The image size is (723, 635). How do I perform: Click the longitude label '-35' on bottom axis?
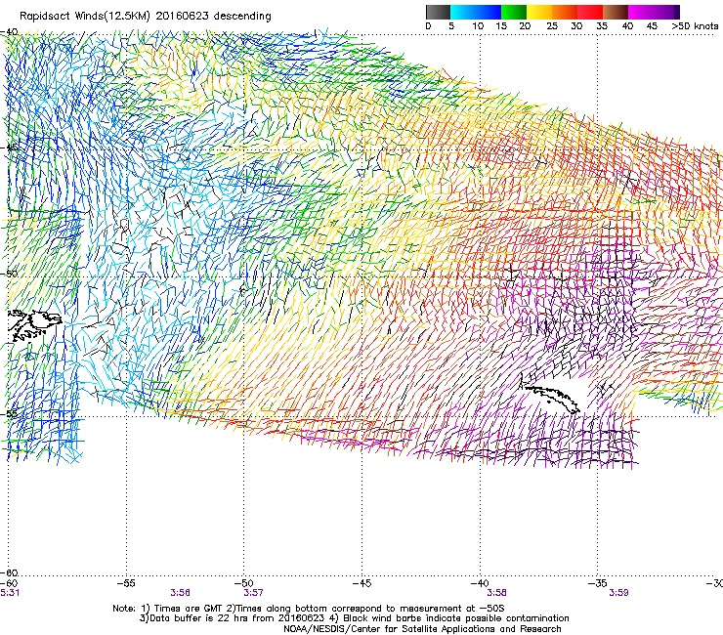[598, 583]
